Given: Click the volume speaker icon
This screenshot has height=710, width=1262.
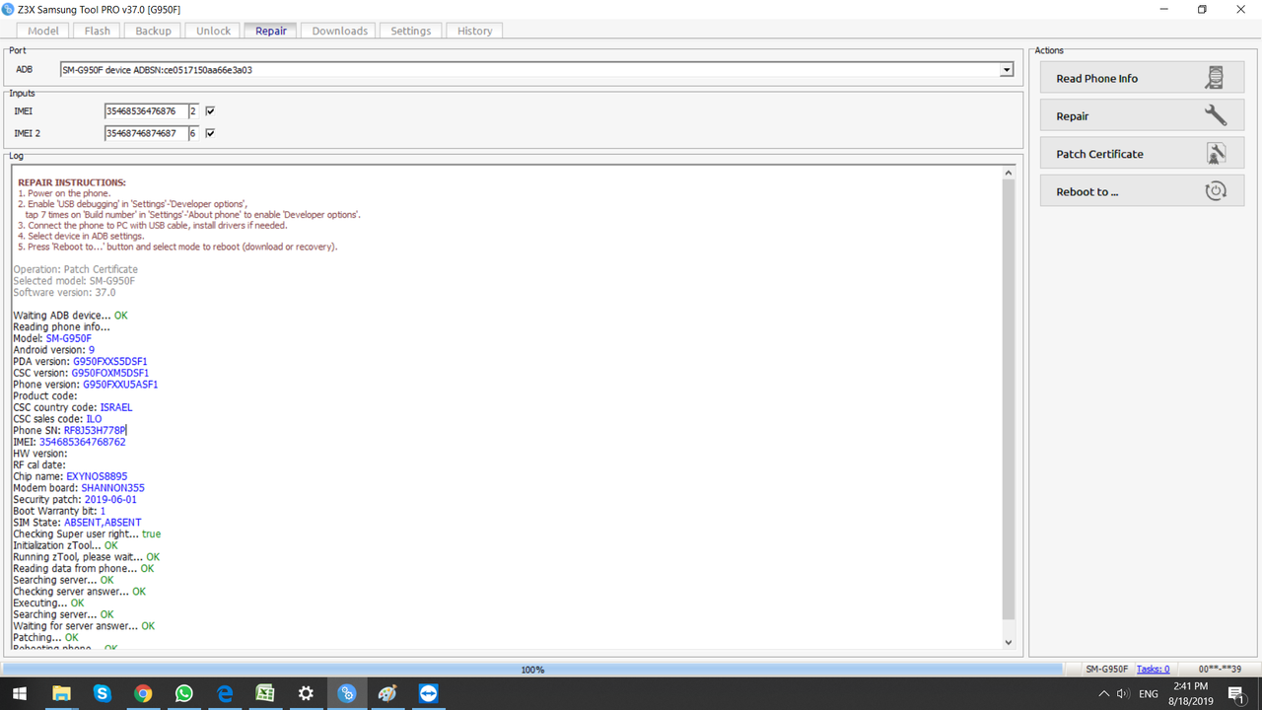Looking at the screenshot, I should pos(1124,694).
